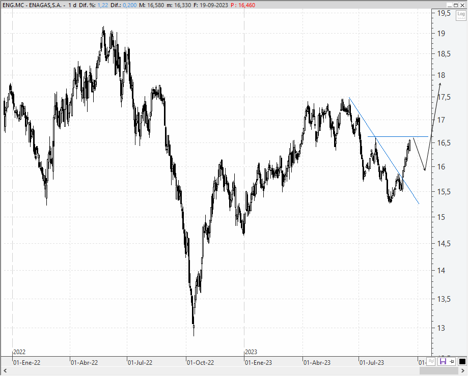Click the 01-Abr-22 date axis label
Screen dimensions: 468x376
[x=84, y=363]
